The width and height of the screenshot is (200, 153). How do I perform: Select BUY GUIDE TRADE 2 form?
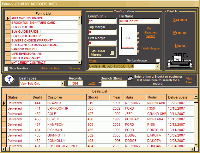click(44, 36)
